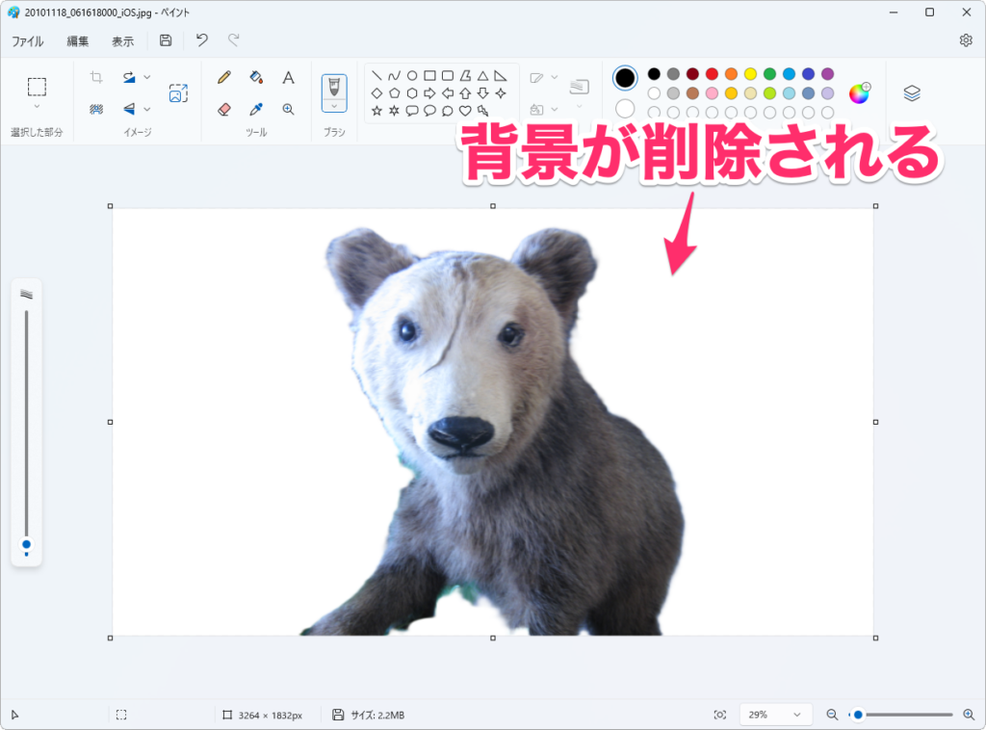Choose the red color swatch
The image size is (986, 730).
point(712,74)
